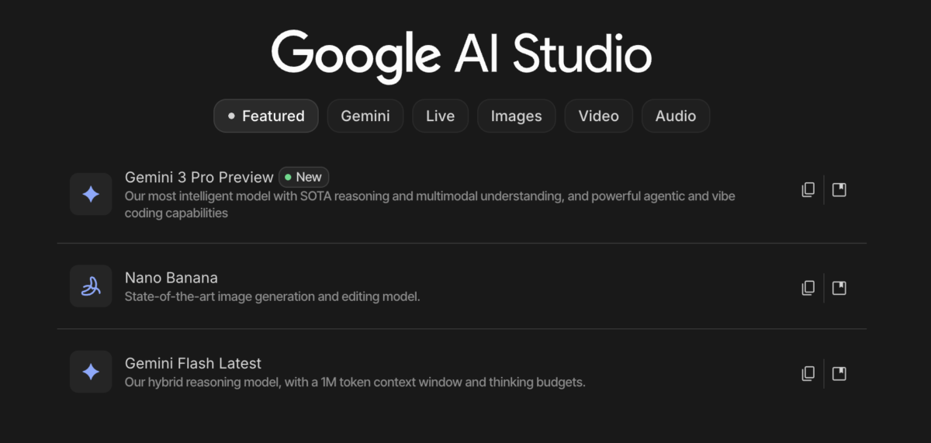The width and height of the screenshot is (931, 443).
Task: Choose the Gemini Flash Latest model title
Action: [193, 362]
